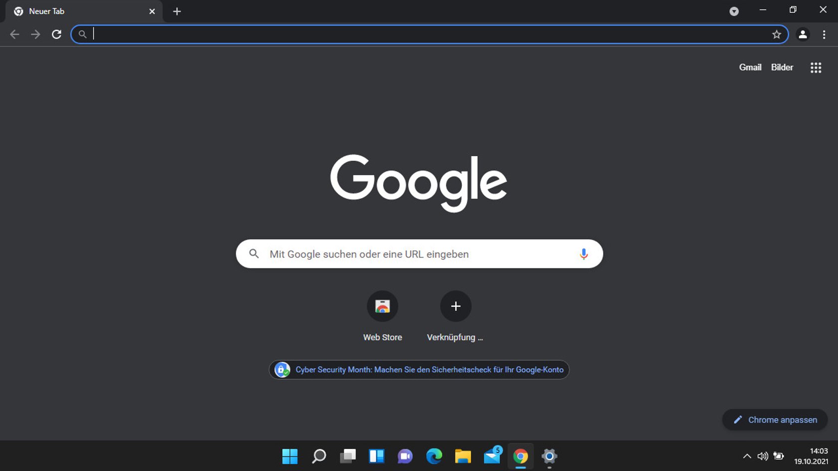Click the Google logo
838x471 pixels.
tap(419, 183)
